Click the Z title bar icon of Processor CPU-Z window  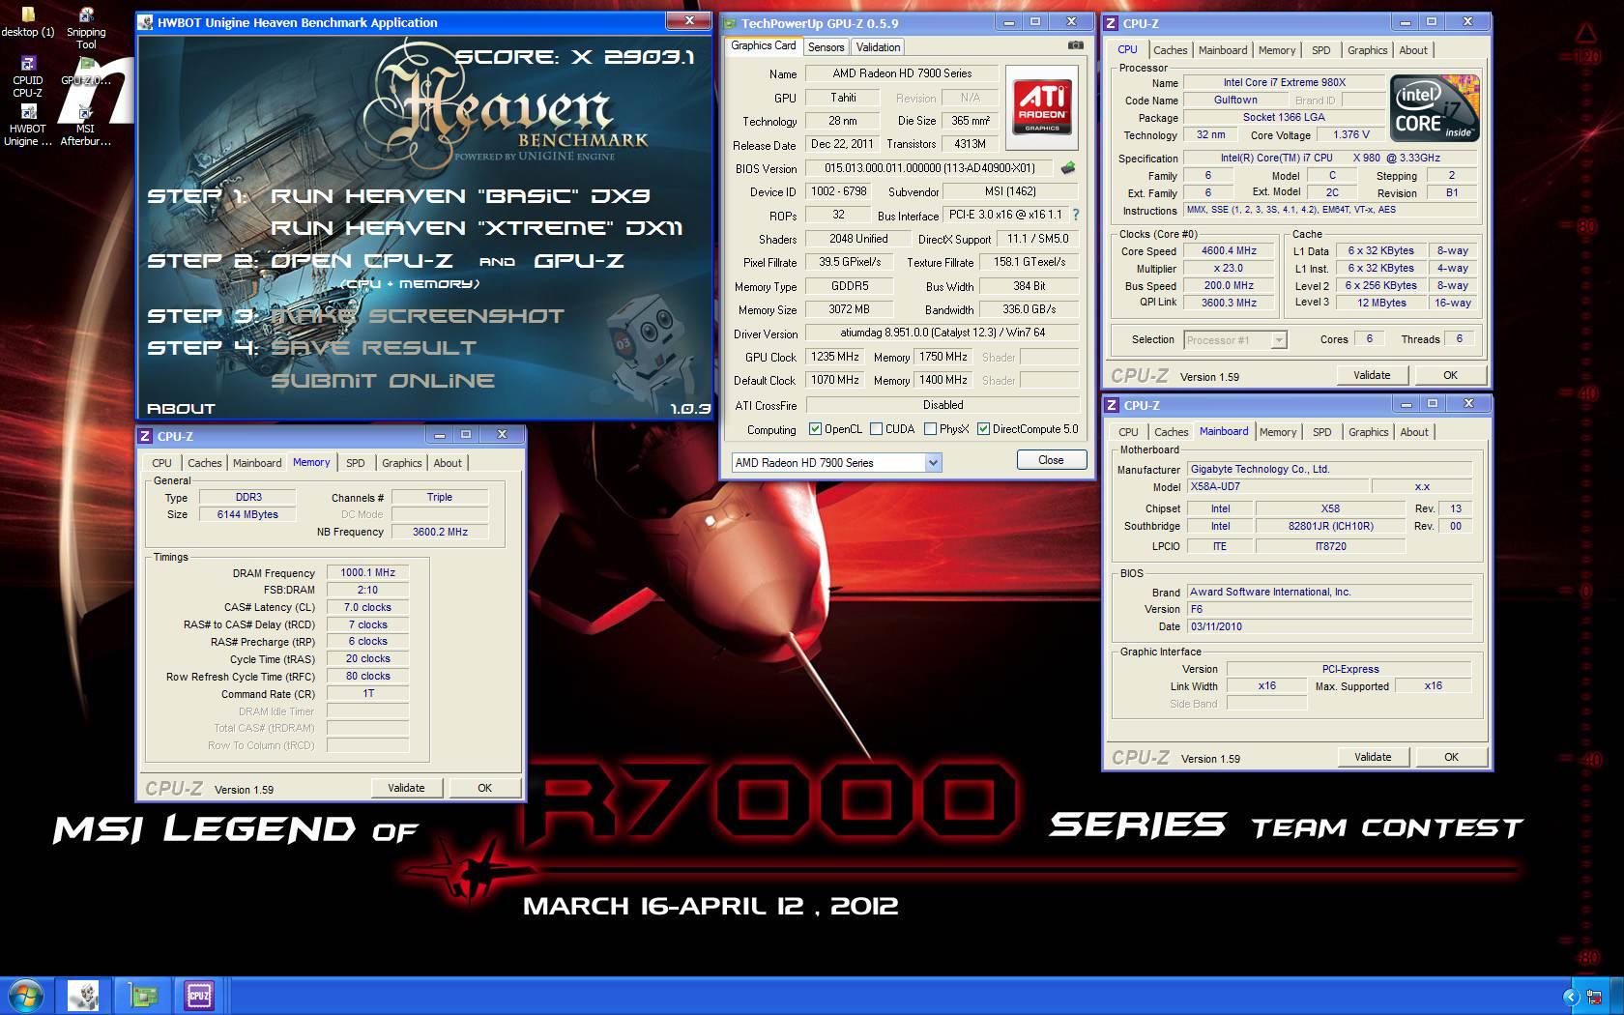pos(1112,23)
